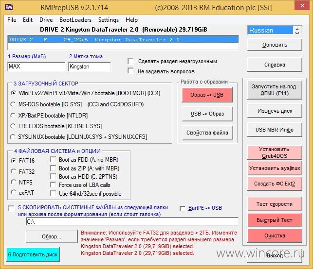The height and width of the screenshot is (269, 313).
Task: Select FREEDOS bootable [KERNEL.SYS] radio
Action: pyautogui.click(x=13, y=126)
